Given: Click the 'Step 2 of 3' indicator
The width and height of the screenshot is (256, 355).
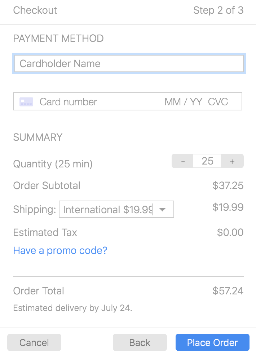Looking at the screenshot, I should pos(218,10).
